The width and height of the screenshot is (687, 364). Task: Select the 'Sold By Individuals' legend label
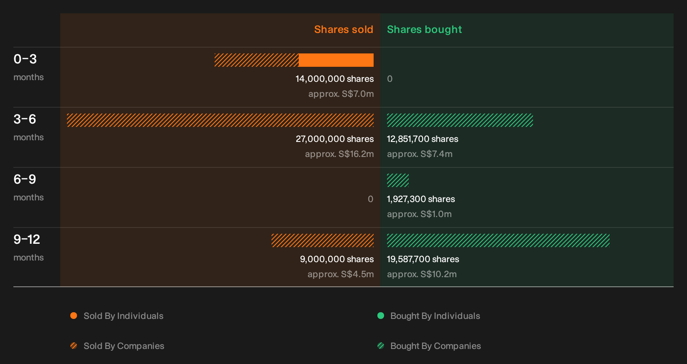coord(123,316)
